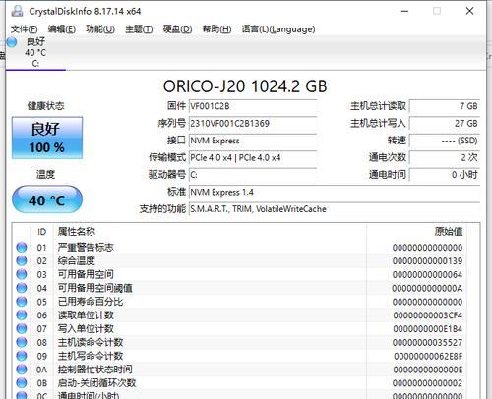Select the 综合温度 attribute row
This screenshot has width=492, height=399.
pyautogui.click(x=239, y=260)
